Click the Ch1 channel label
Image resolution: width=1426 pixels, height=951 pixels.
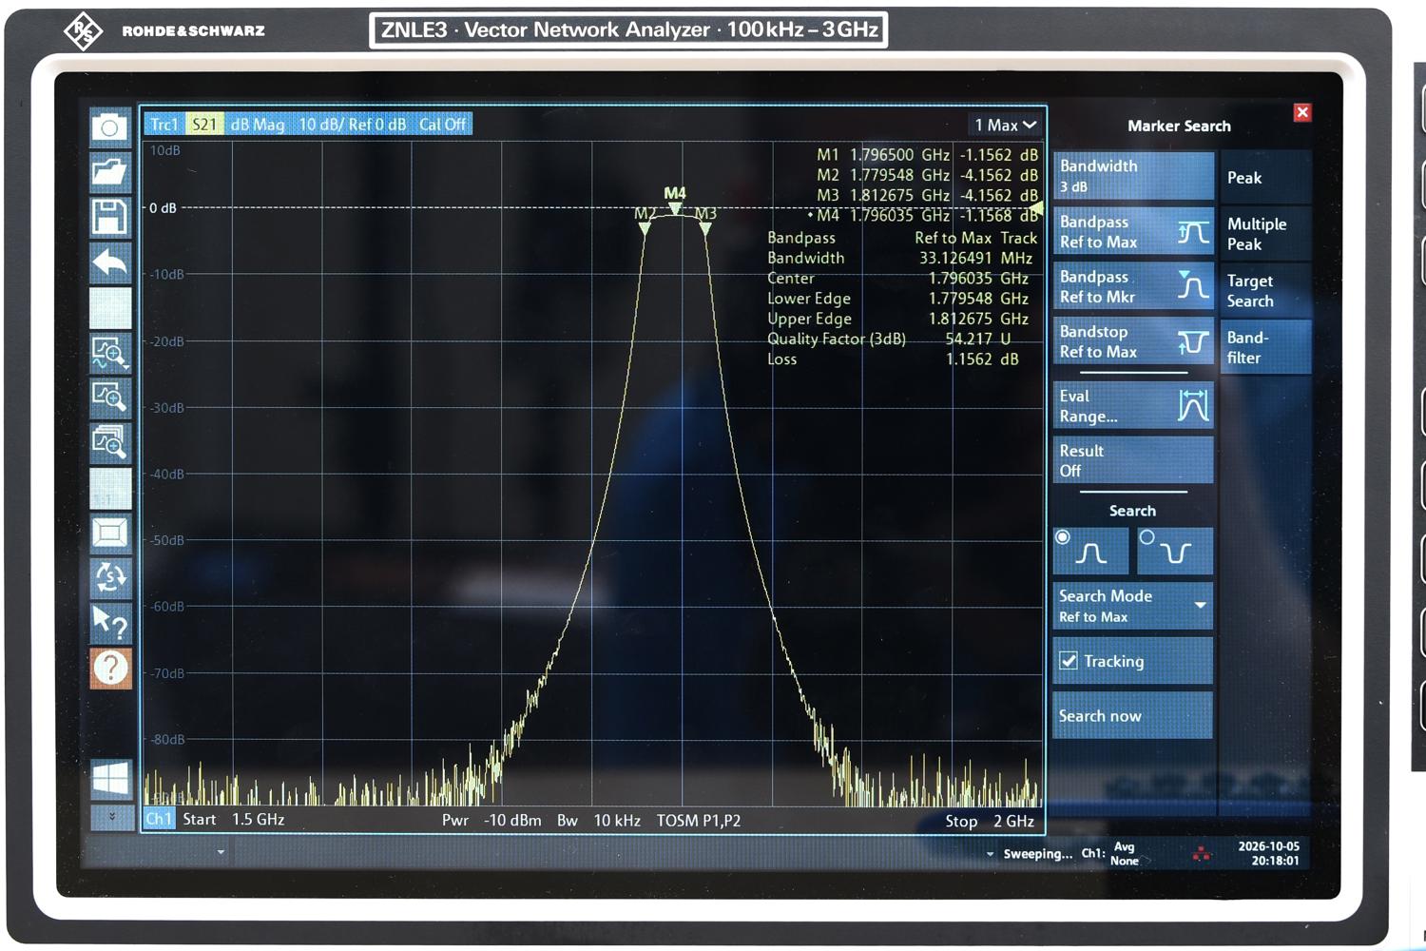(159, 819)
